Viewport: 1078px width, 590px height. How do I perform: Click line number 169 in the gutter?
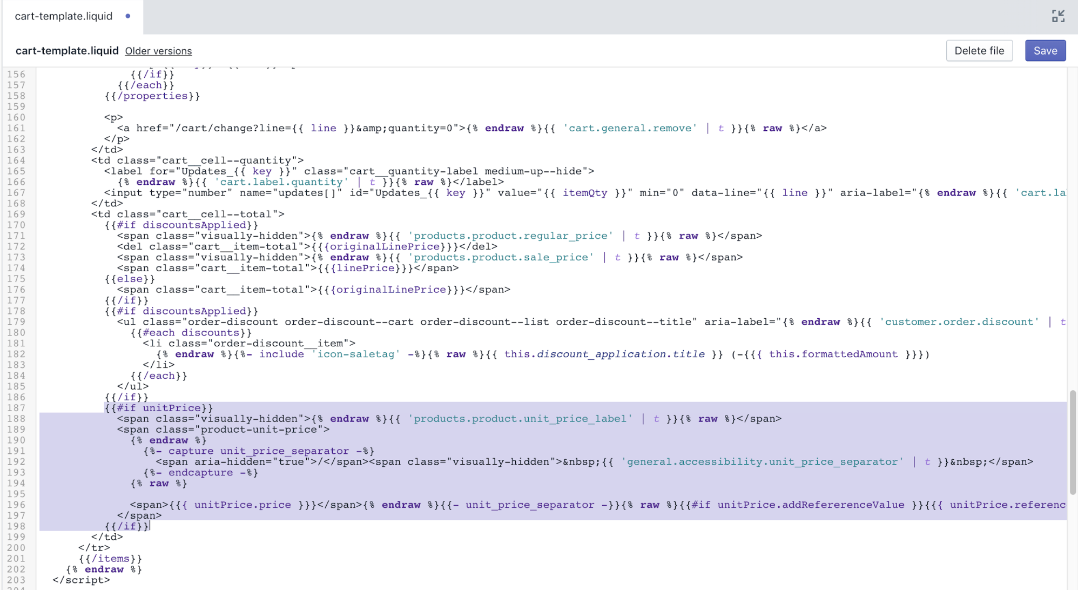pos(16,214)
